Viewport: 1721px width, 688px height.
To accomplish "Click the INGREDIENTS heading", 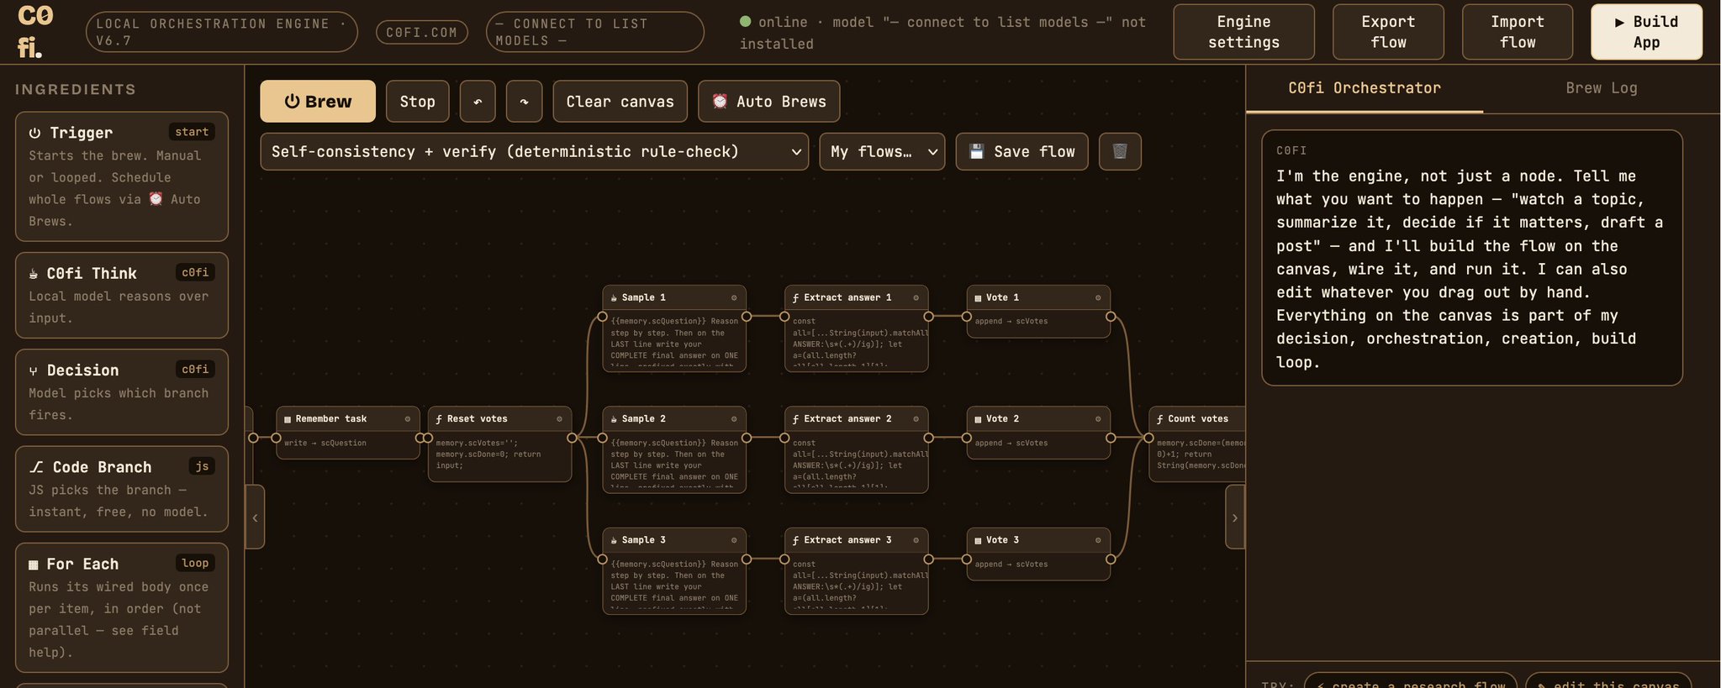I will tap(75, 89).
